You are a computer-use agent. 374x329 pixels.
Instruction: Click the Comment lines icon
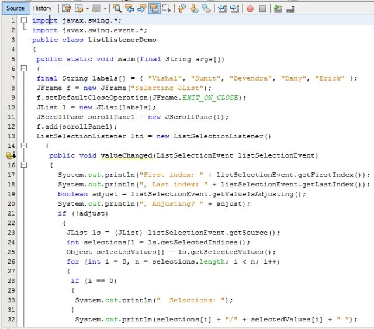click(278, 9)
